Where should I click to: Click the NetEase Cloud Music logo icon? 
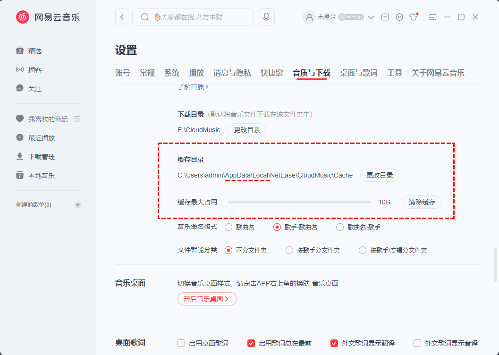click(23, 17)
